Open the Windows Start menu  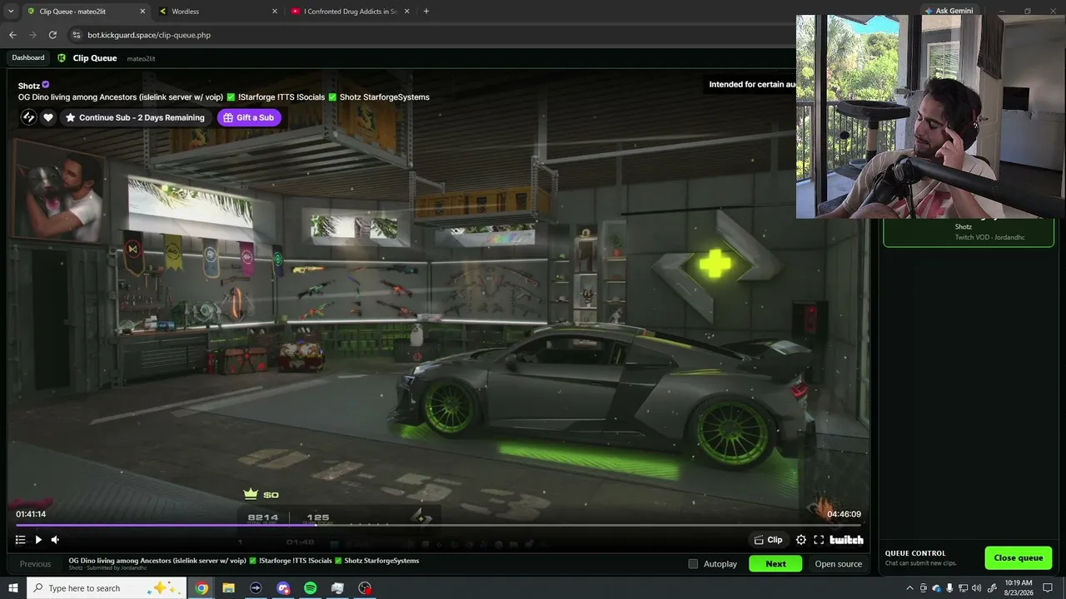tap(12, 588)
